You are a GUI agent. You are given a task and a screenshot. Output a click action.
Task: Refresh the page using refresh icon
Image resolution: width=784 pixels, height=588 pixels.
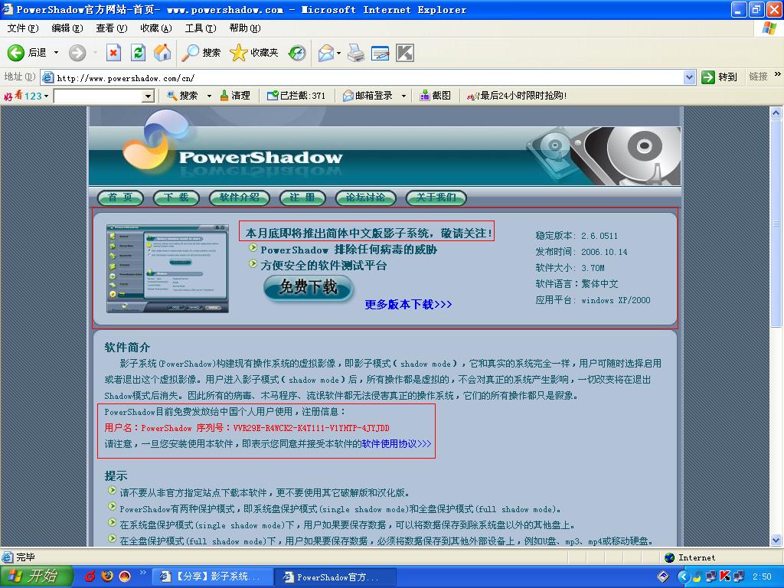point(138,53)
